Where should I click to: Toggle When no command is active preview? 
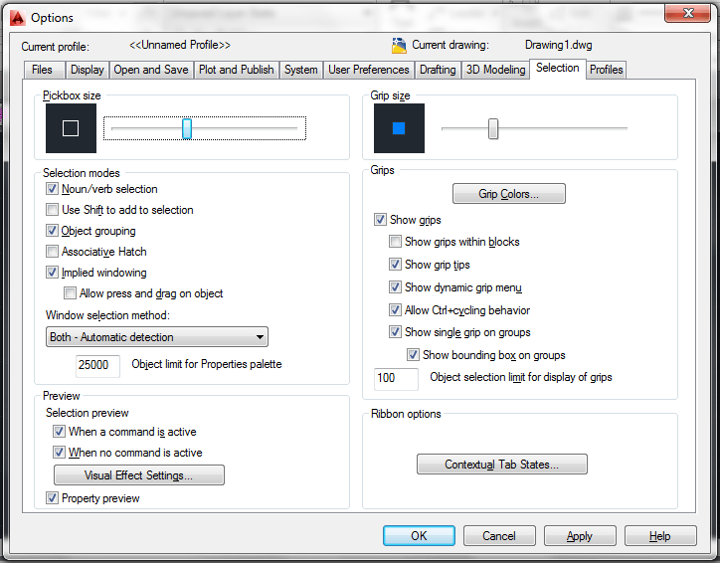59,453
